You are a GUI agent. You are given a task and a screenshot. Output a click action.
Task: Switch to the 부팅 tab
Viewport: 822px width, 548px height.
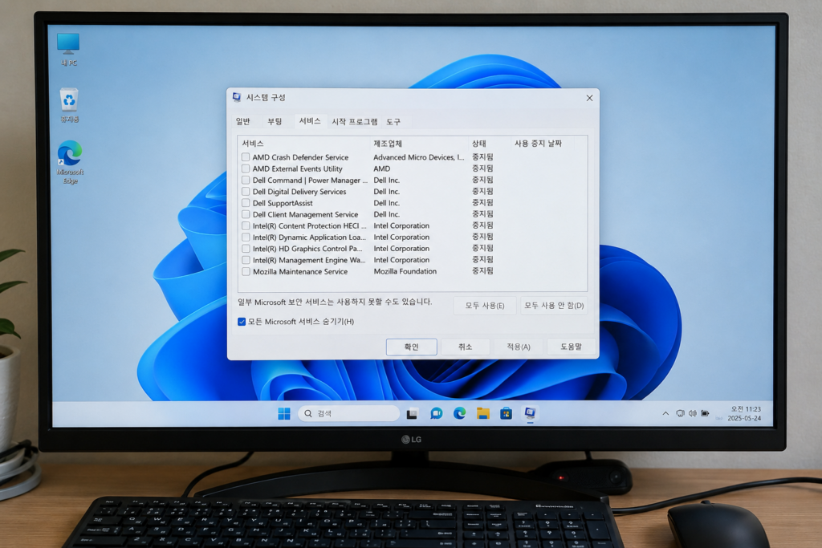(x=275, y=121)
